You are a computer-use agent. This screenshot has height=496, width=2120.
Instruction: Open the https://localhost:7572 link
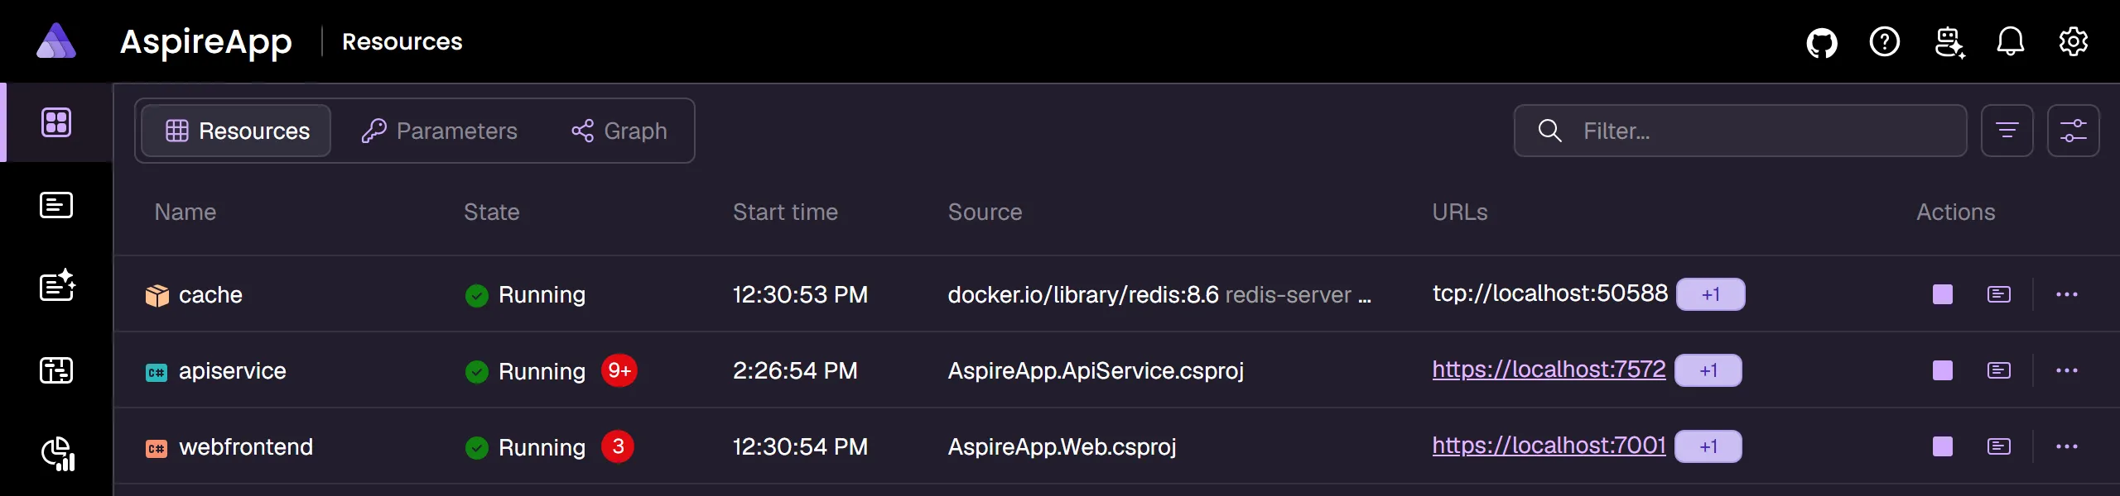pyautogui.click(x=1549, y=370)
